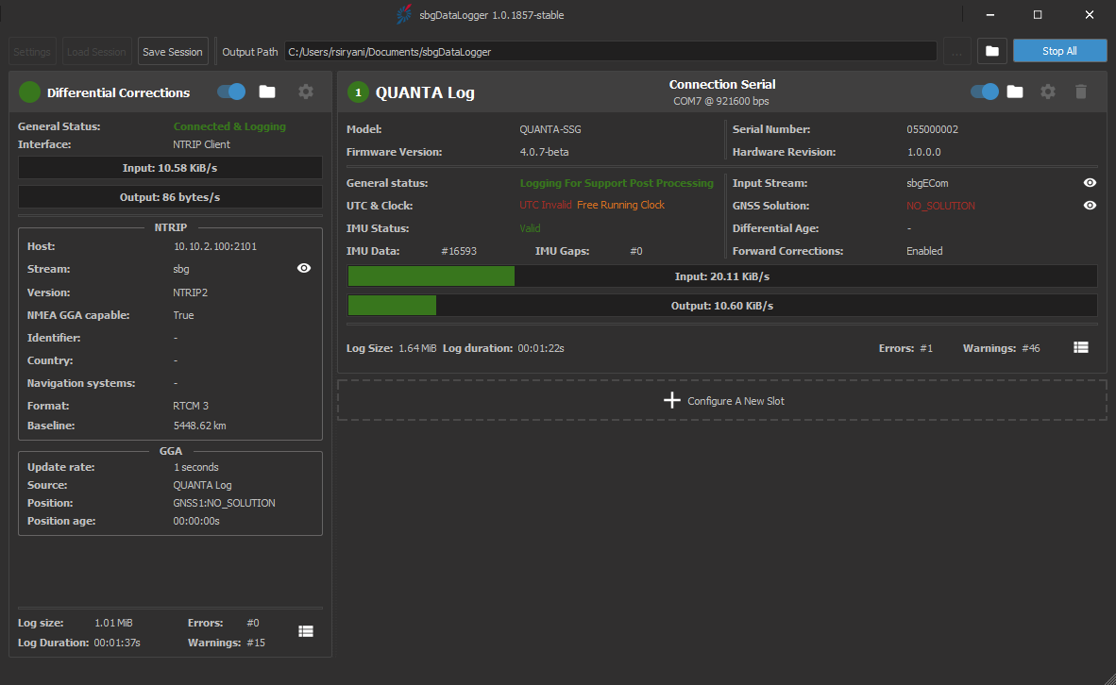Click COM7 @ 921600 bps connection text
1116x685 pixels.
coord(721,101)
